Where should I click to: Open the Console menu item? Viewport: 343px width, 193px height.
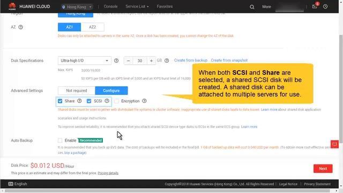coord(110,6)
